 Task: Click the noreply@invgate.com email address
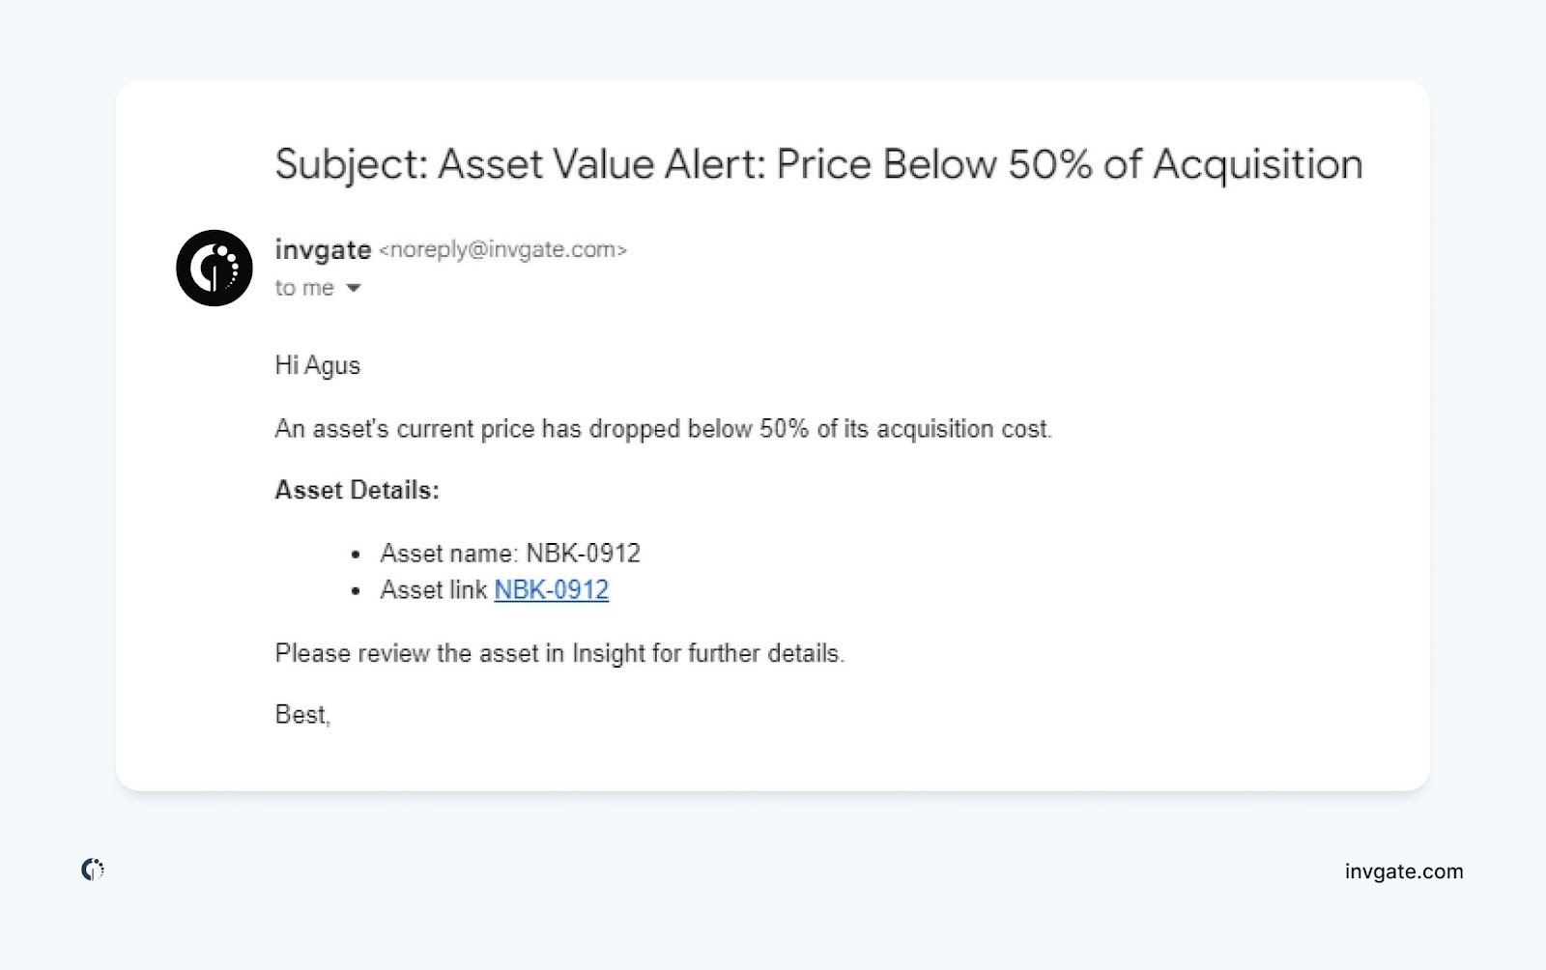tap(502, 249)
